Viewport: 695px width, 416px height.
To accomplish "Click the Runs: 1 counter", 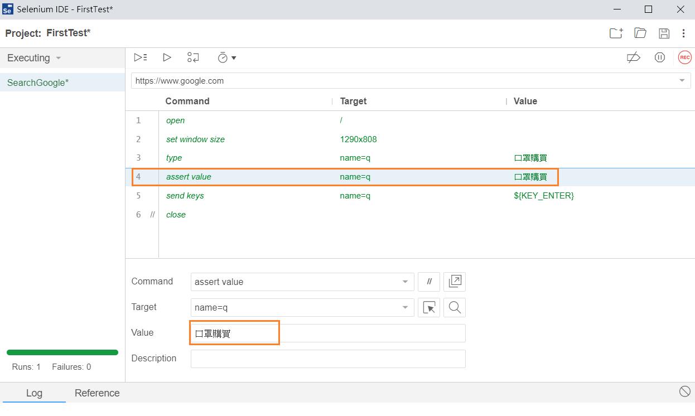I will click(x=26, y=367).
